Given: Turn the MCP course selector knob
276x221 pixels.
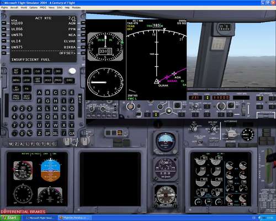Looking at the screenshot, I should coord(130,106).
